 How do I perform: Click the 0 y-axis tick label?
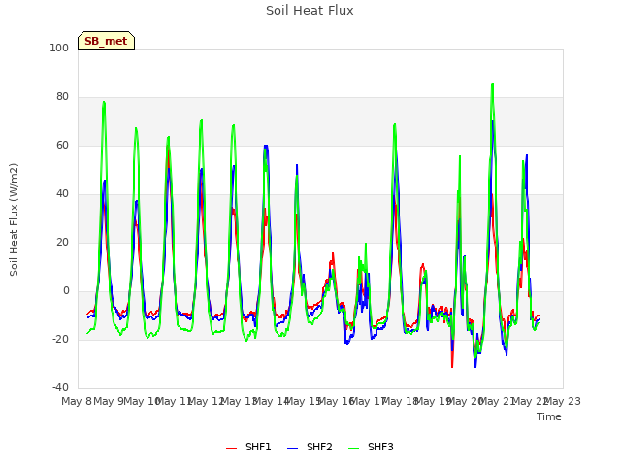point(66,291)
